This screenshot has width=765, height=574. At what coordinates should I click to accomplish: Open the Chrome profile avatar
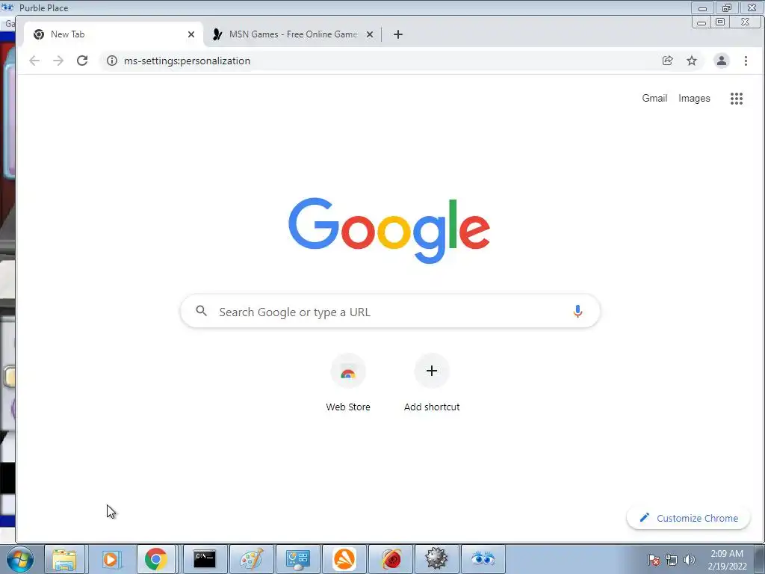tap(721, 61)
